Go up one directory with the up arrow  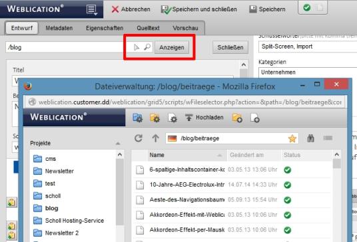point(155,138)
